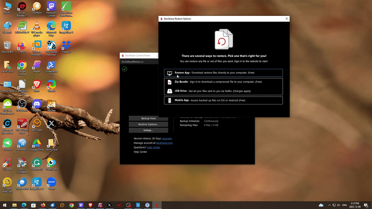Screen dimensions: 372x209
Task: Select Screensaver ON desktop shortcut
Action: [x=52, y=68]
